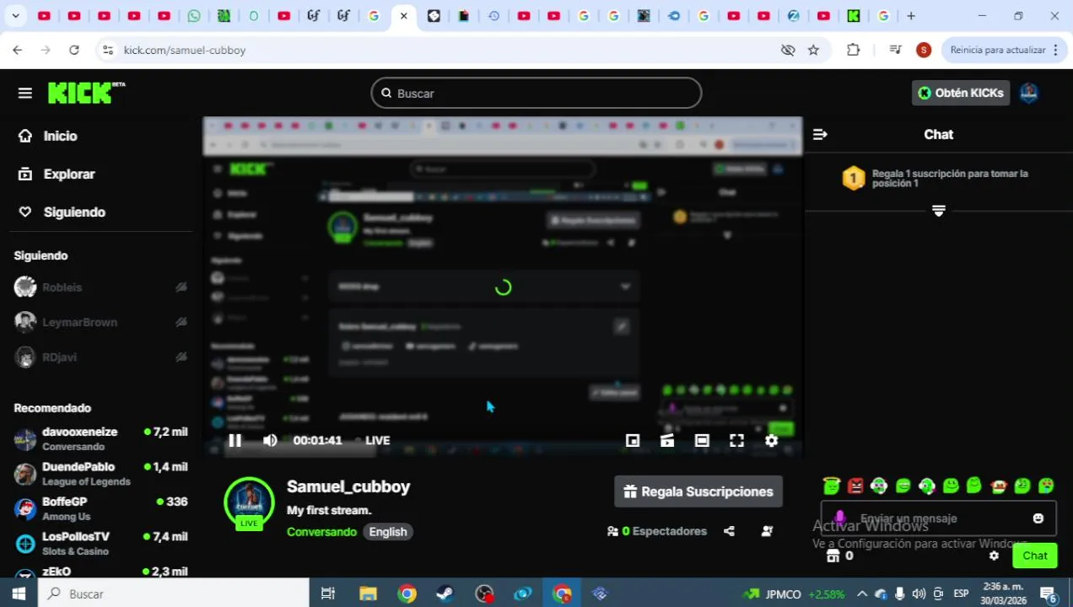Open Conversando category link
Viewport: 1073px width, 607px height.
(321, 532)
